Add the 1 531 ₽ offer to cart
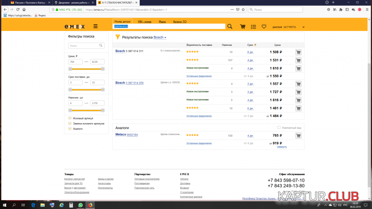Image resolution: width=372 pixels, height=209 pixels. (298, 60)
